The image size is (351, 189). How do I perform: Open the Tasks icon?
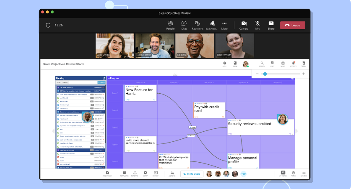(283, 64)
